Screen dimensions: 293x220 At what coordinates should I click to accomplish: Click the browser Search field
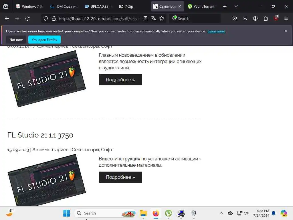pyautogui.click(x=195, y=19)
